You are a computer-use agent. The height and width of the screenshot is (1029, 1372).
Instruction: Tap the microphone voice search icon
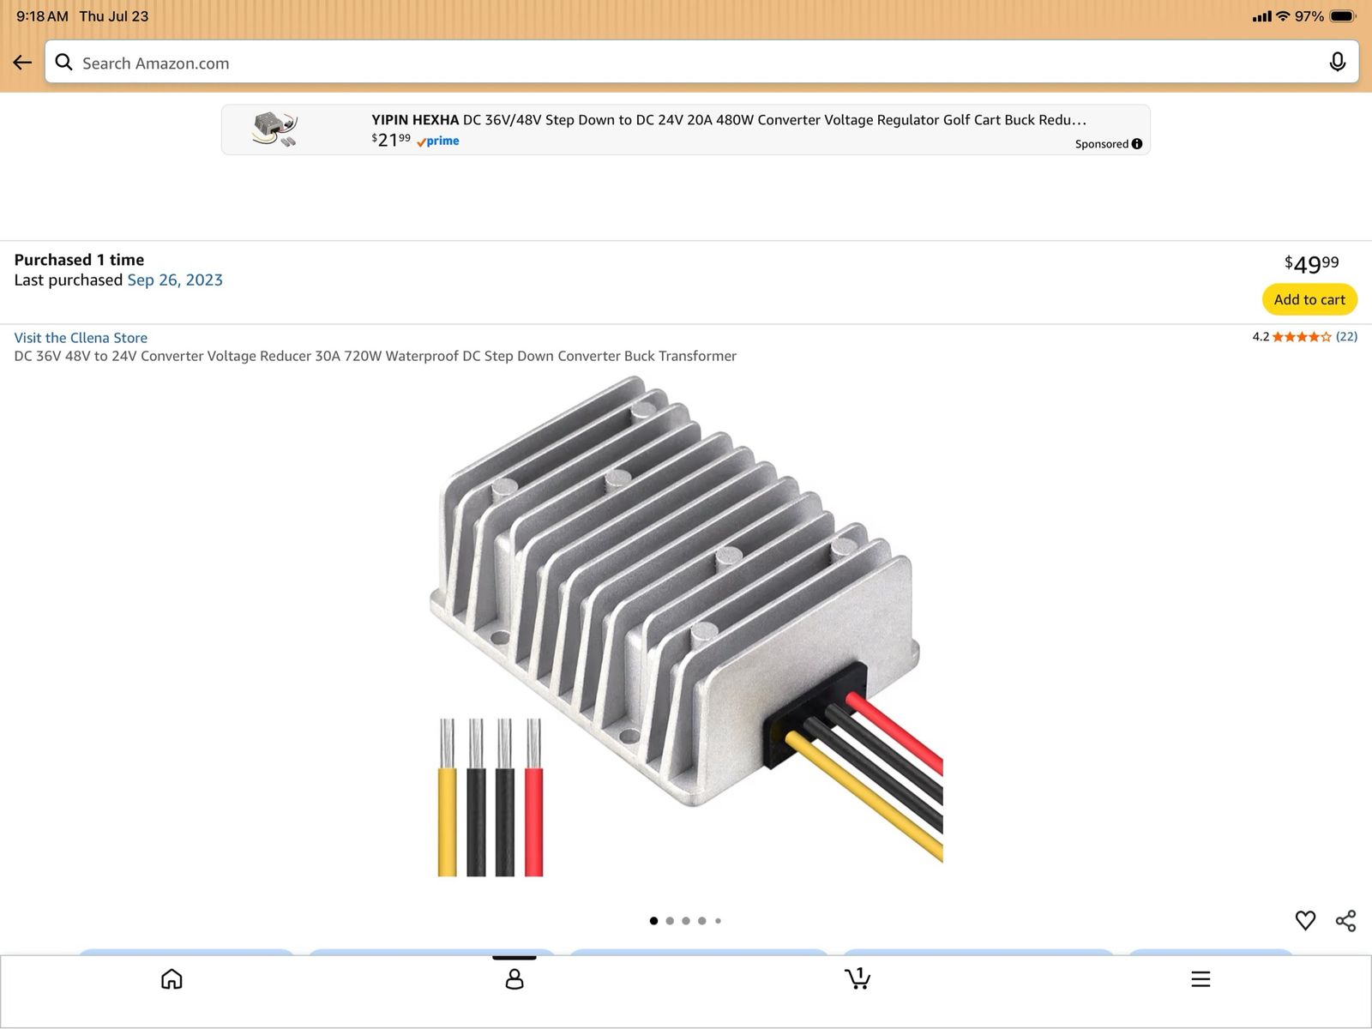(1337, 63)
